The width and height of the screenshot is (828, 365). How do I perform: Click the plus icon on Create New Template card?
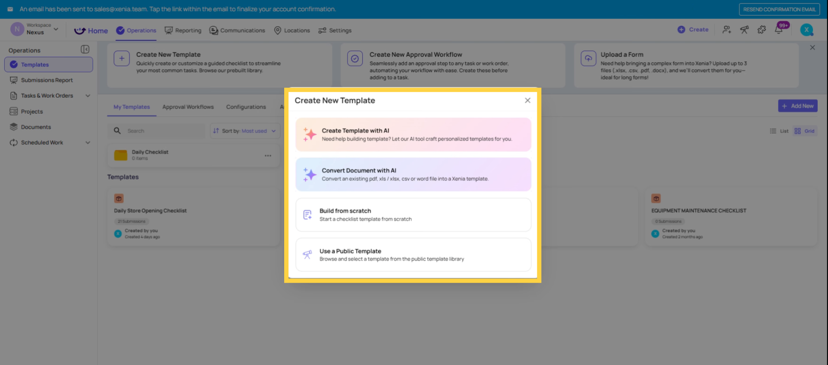click(x=122, y=58)
